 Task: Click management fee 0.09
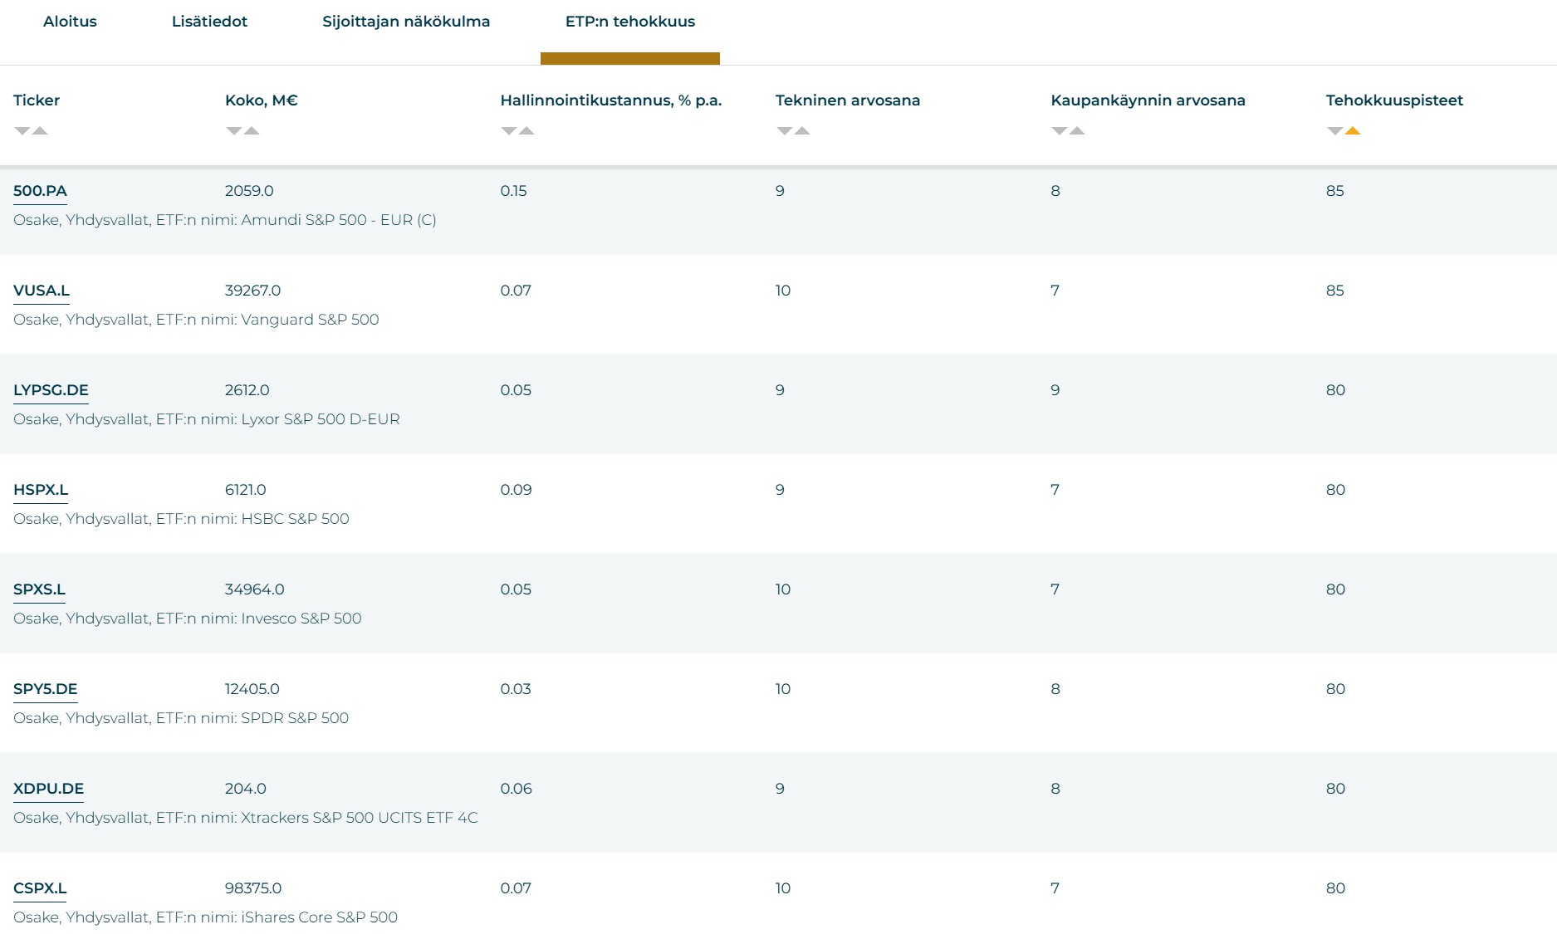point(516,490)
